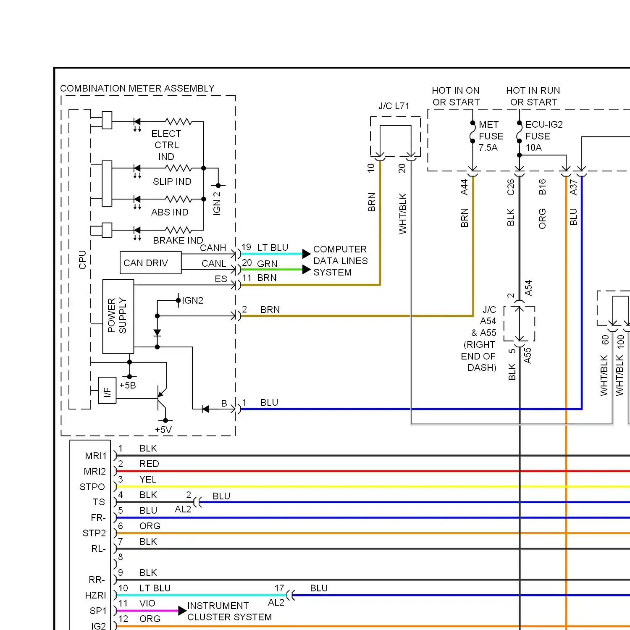Viewport: 630px width, 630px height.
Task: Click the STPO terminal label
Action: tap(92, 487)
